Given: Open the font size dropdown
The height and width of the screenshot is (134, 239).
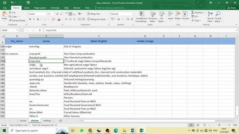Looking at the screenshot, I should (x=54, y=14).
